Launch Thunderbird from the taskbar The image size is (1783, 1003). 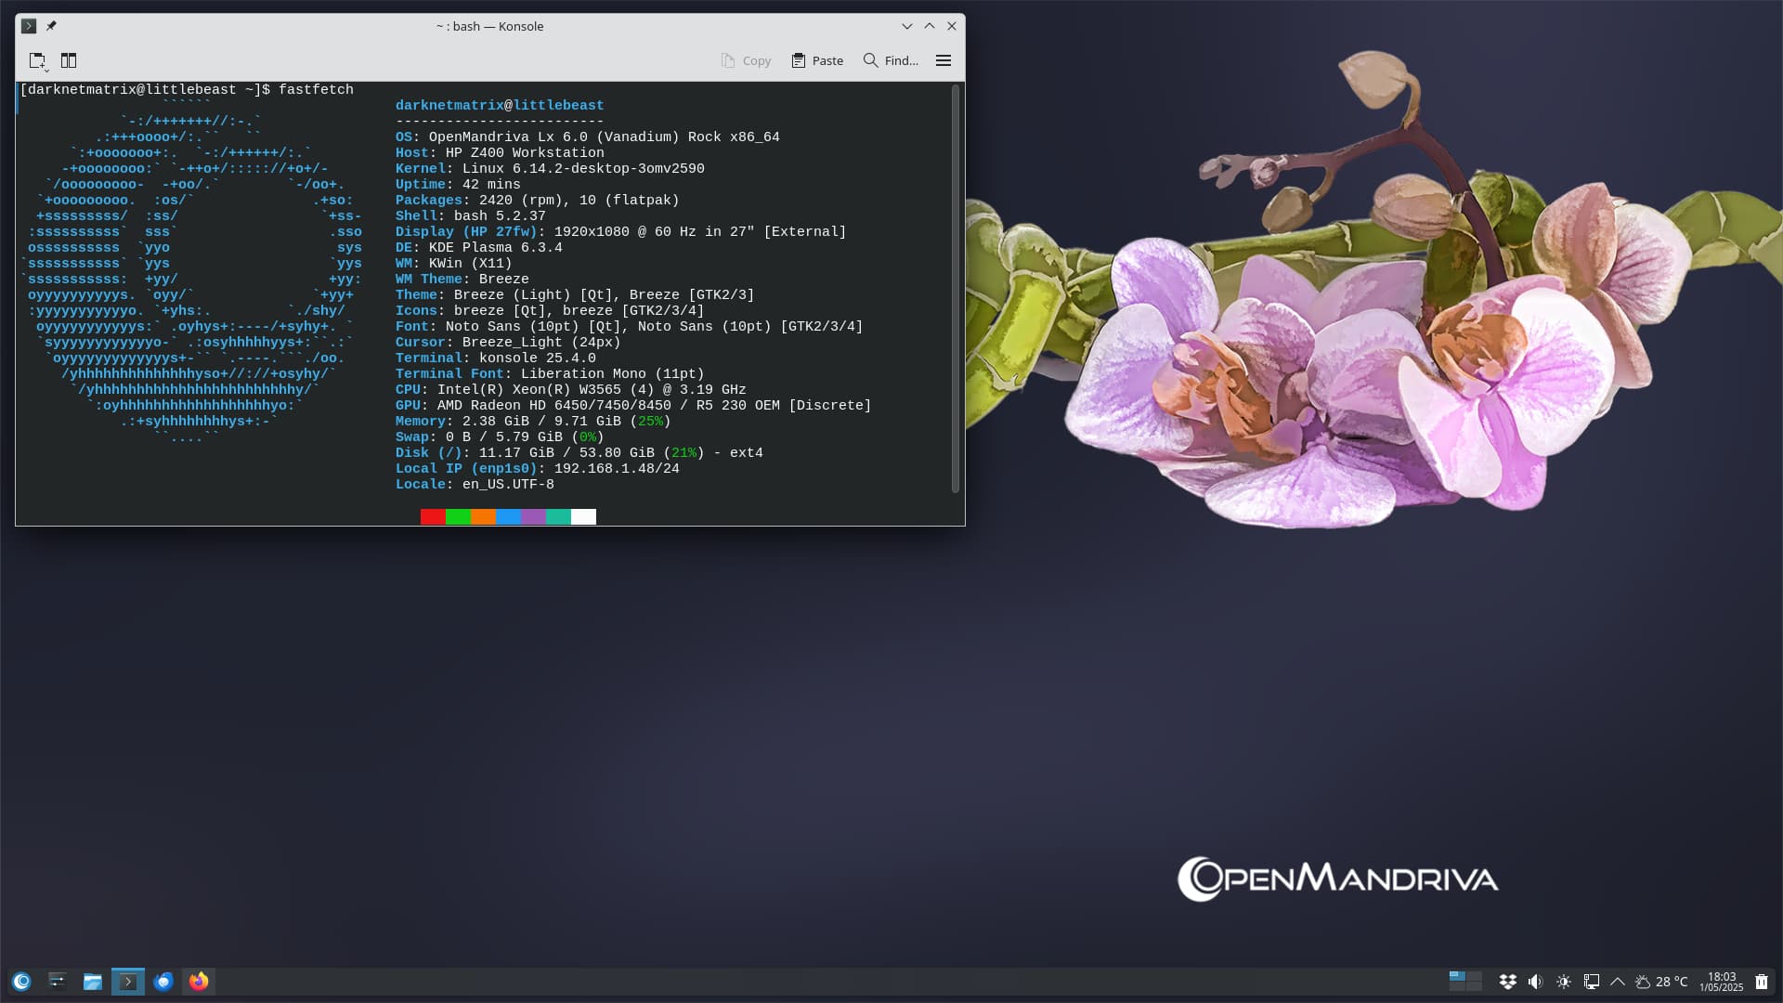[x=163, y=982]
